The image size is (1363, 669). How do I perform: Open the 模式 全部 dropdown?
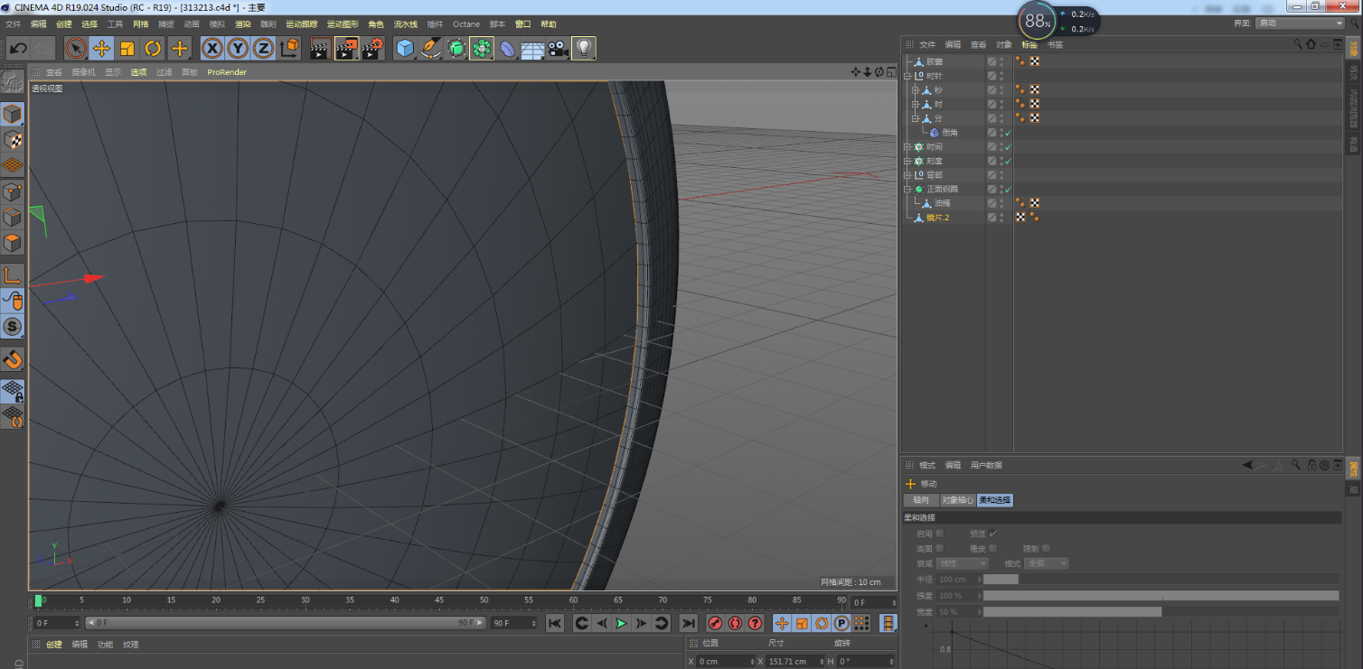[1047, 563]
